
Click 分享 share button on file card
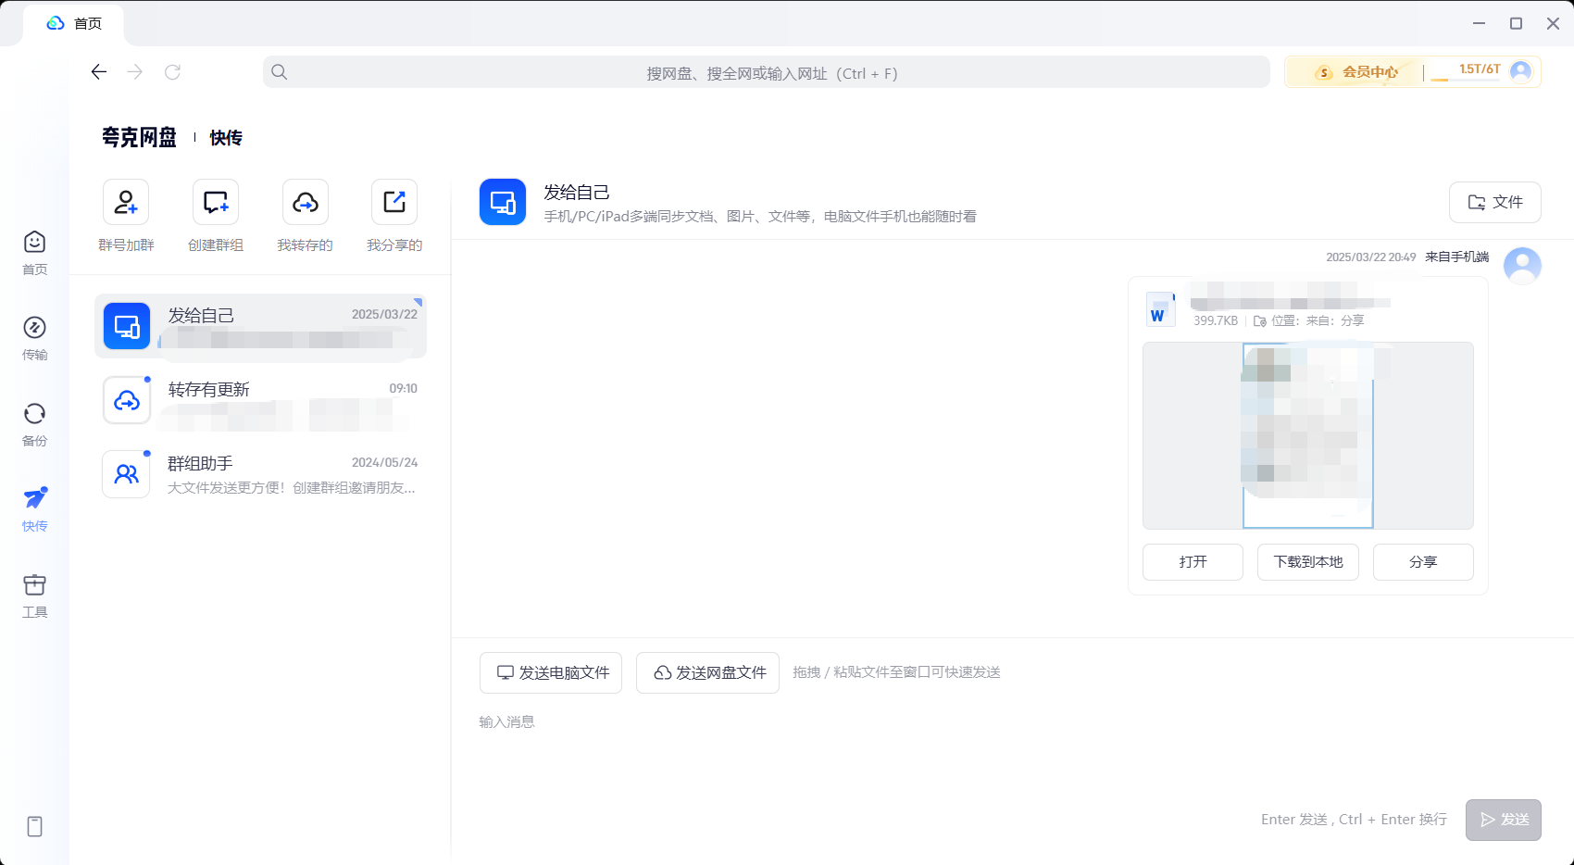[1423, 562]
